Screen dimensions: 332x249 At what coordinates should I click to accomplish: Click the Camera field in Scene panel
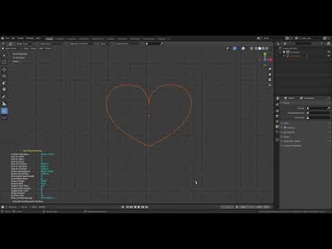(317, 108)
